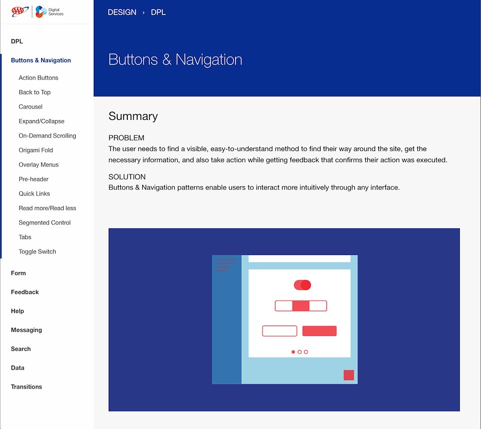Expand the Help section
The width and height of the screenshot is (481, 429).
17,311
